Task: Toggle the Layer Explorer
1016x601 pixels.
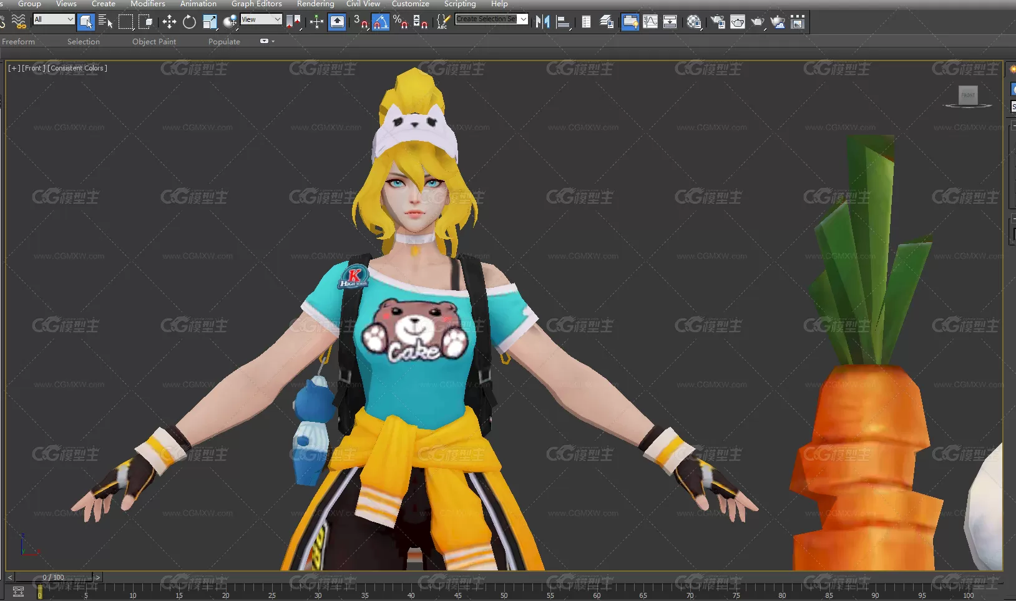Action: pos(606,22)
